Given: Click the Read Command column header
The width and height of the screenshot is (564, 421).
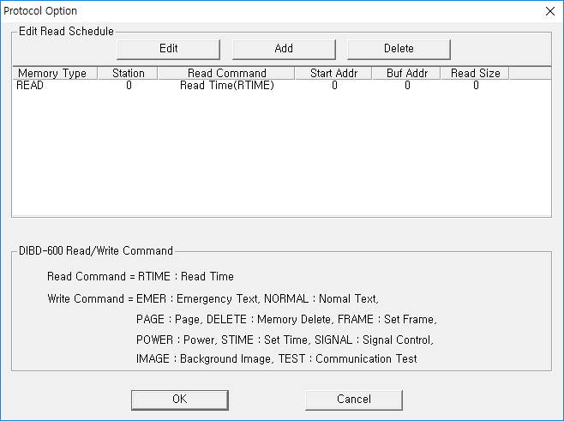Looking at the screenshot, I should 226,74.
